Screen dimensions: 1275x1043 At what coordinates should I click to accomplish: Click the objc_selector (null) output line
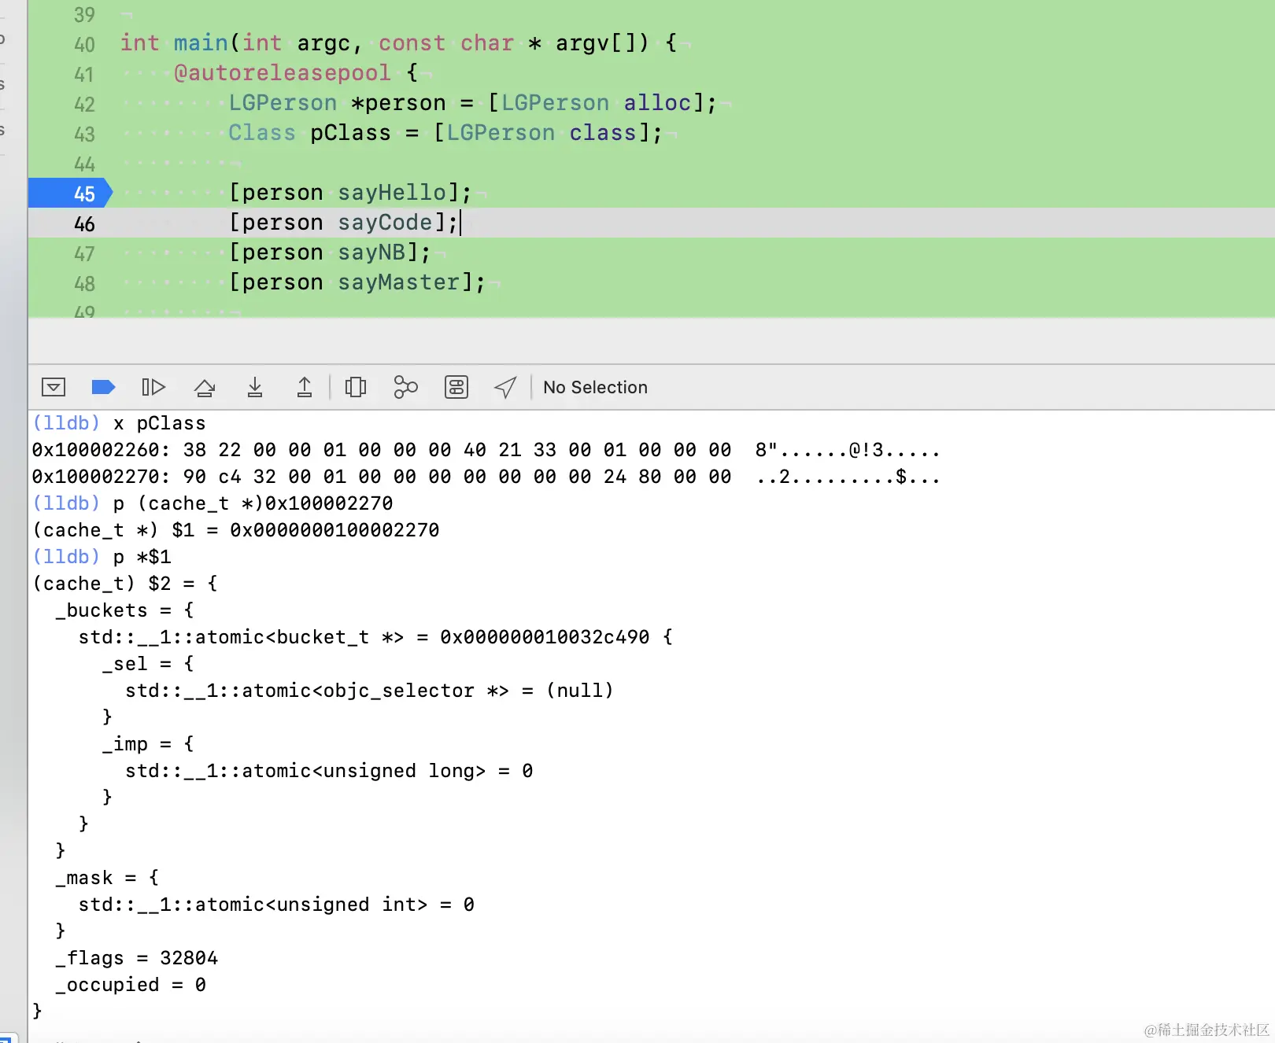pos(369,691)
